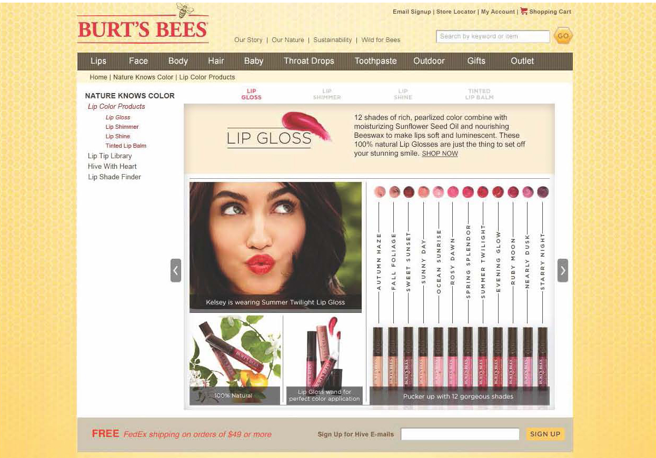Screen dimensions: 656x458
Task: Select the Rosy Dawn color swatch
Action: click(453, 192)
